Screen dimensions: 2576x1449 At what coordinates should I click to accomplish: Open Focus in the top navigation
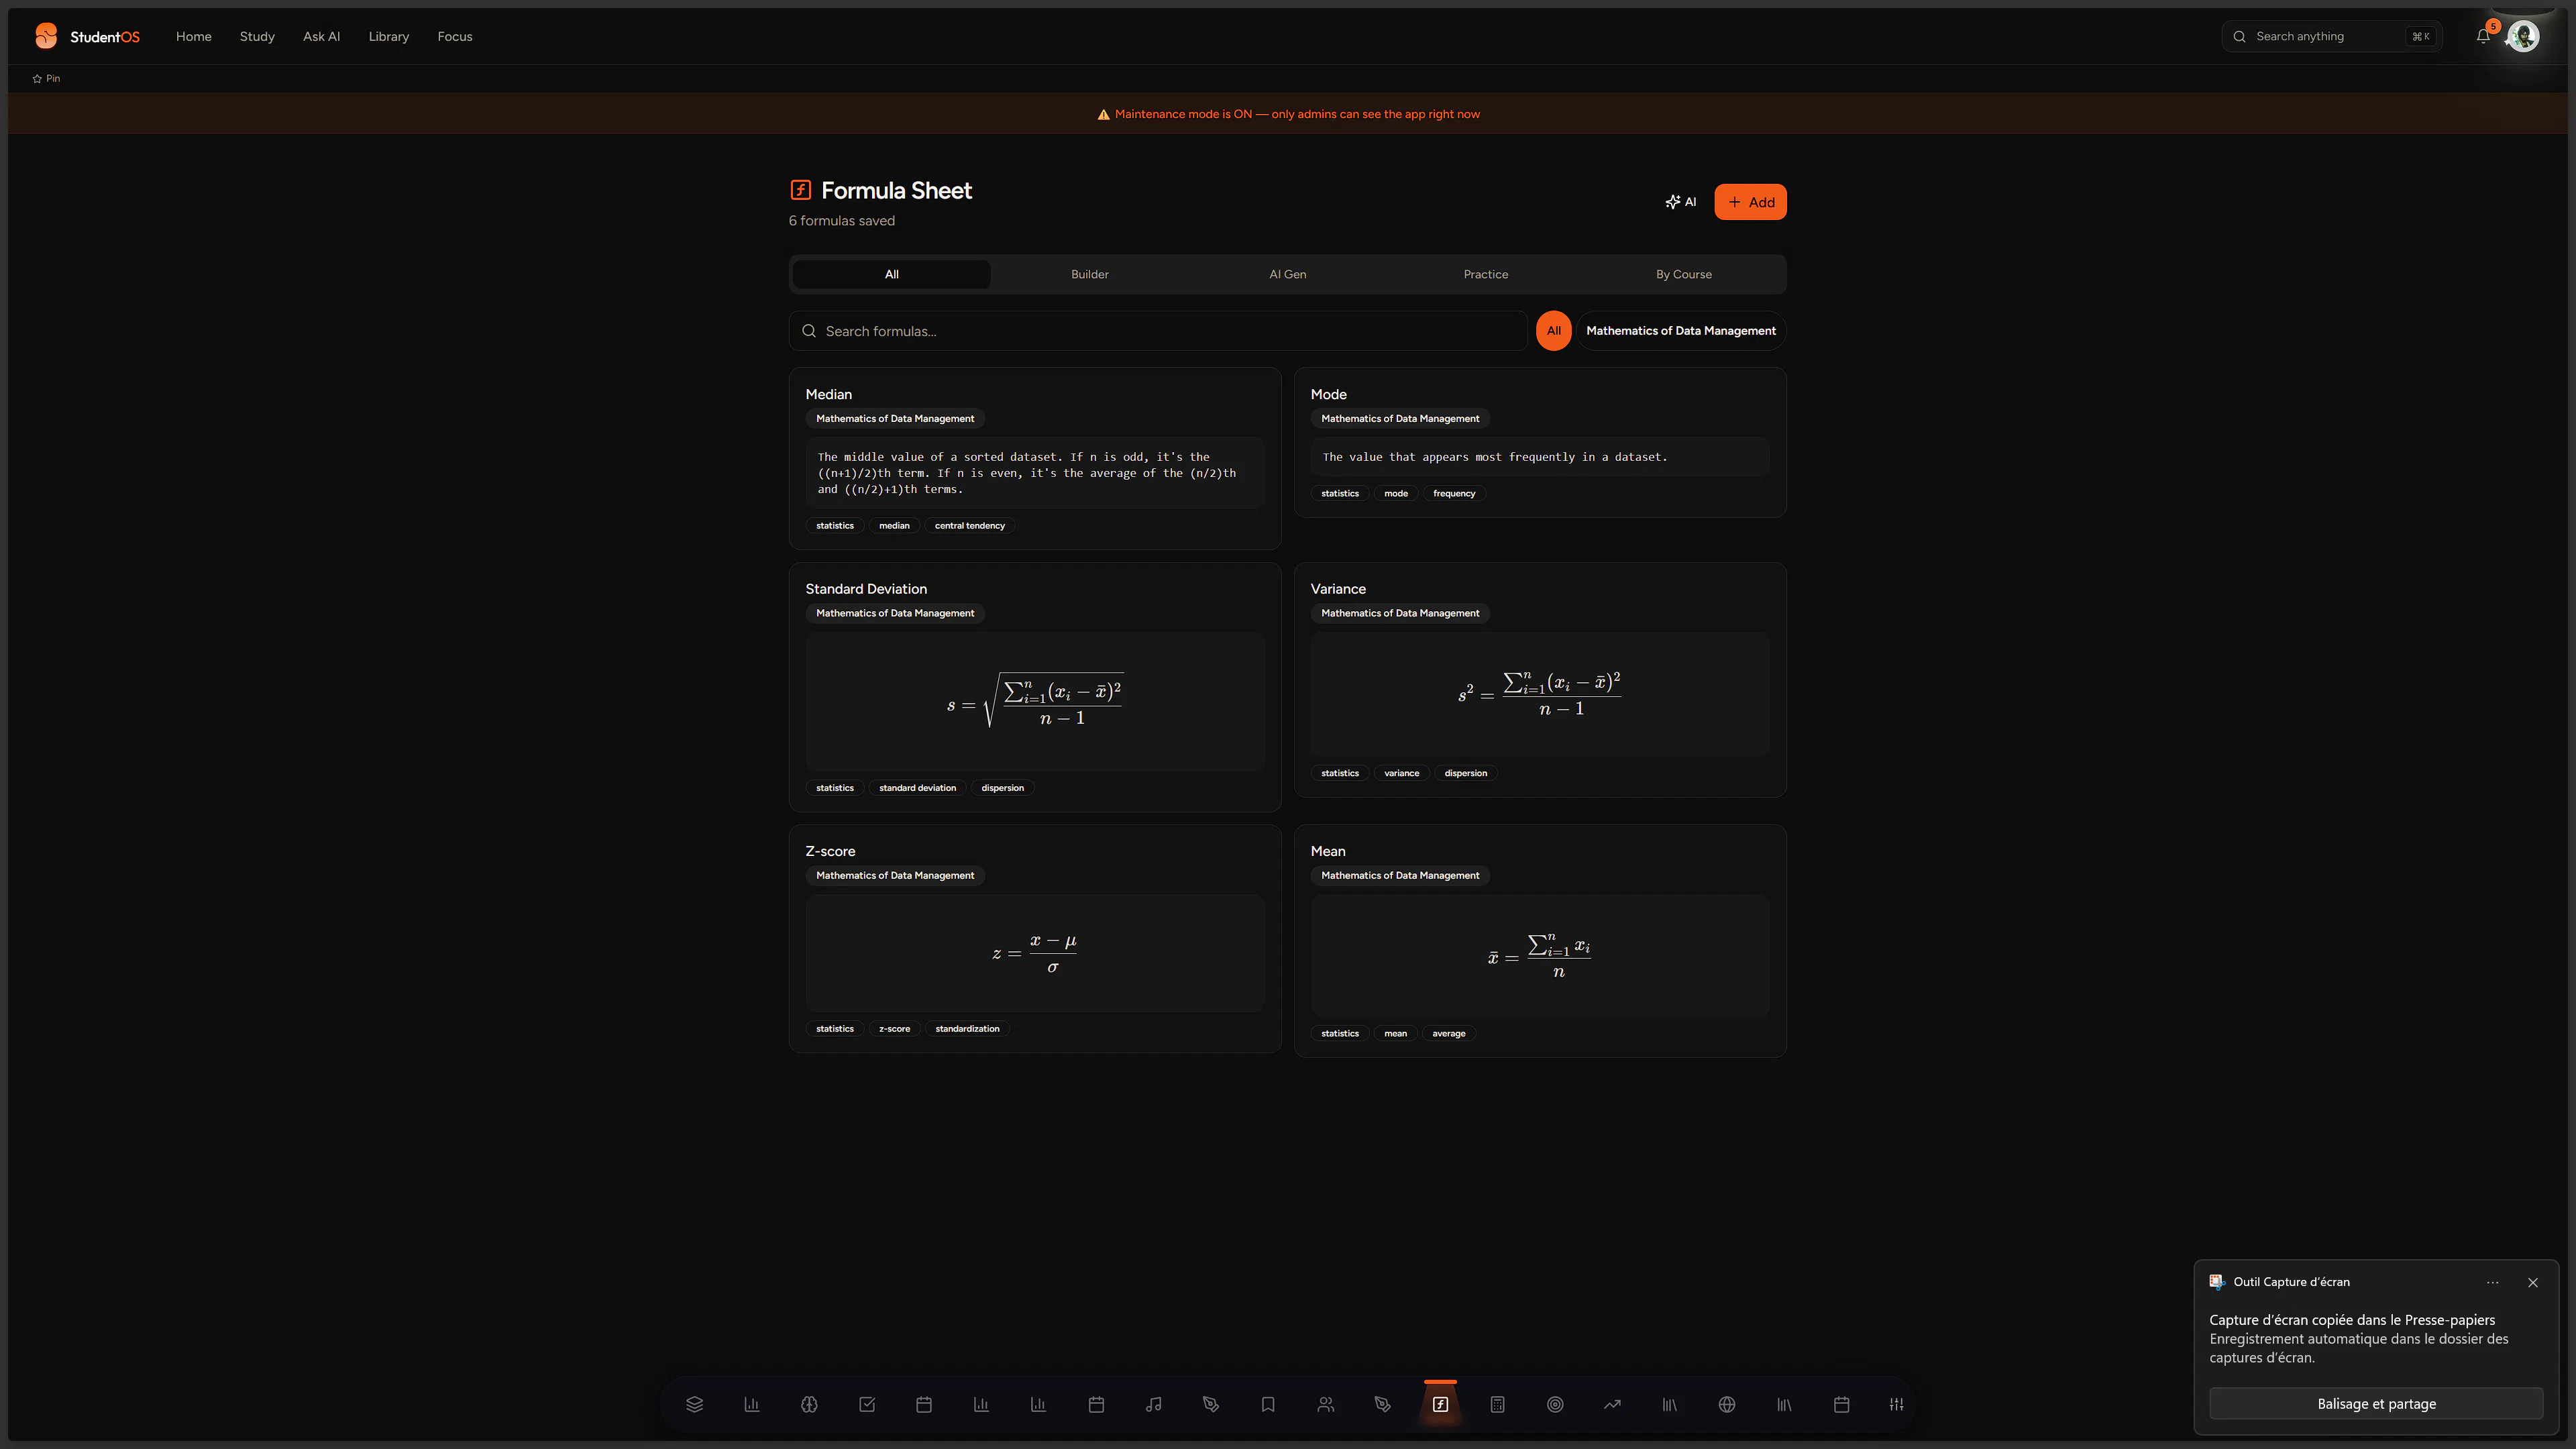(455, 36)
